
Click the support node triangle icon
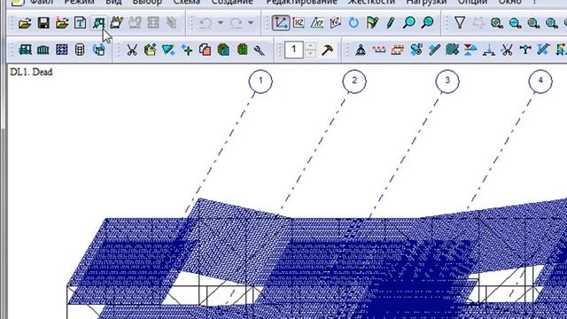coord(361,50)
